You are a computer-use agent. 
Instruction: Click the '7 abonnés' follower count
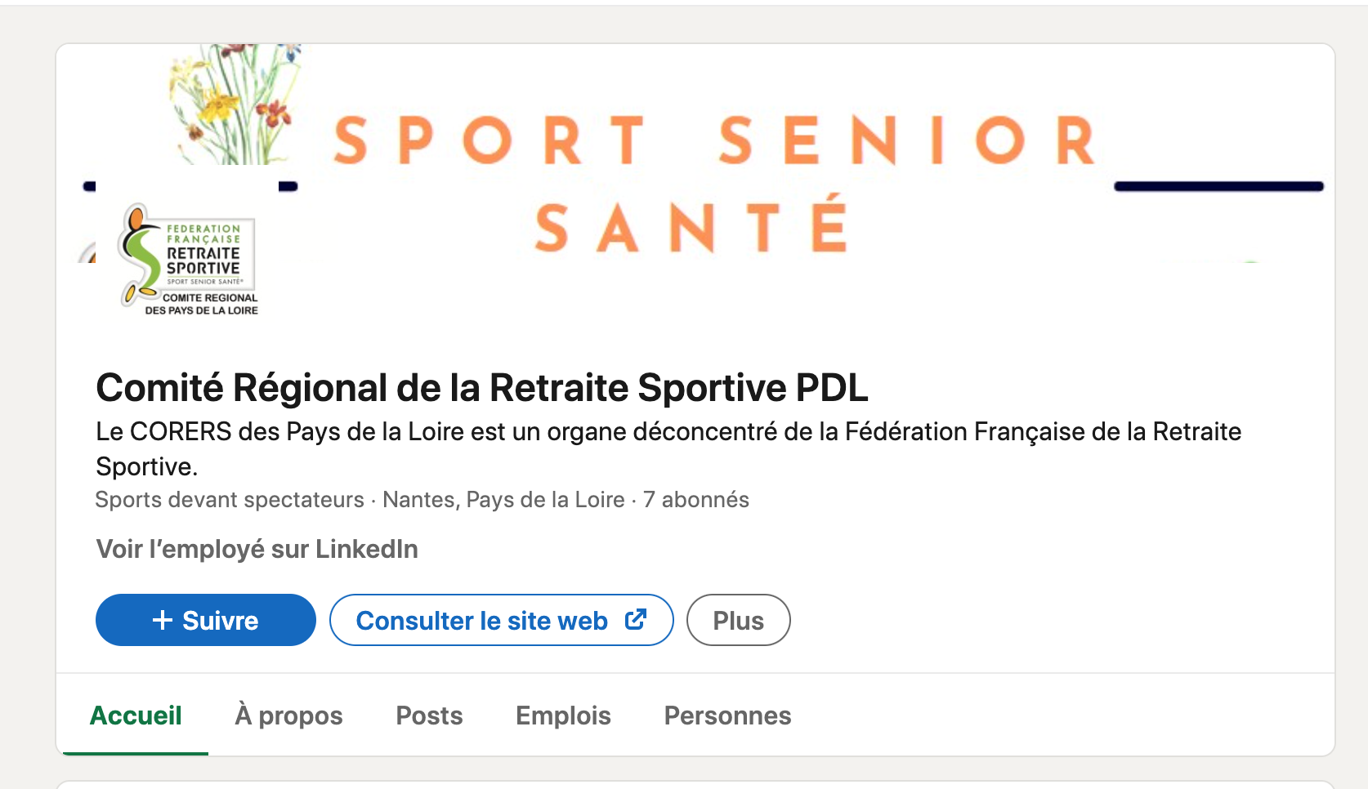pos(695,500)
